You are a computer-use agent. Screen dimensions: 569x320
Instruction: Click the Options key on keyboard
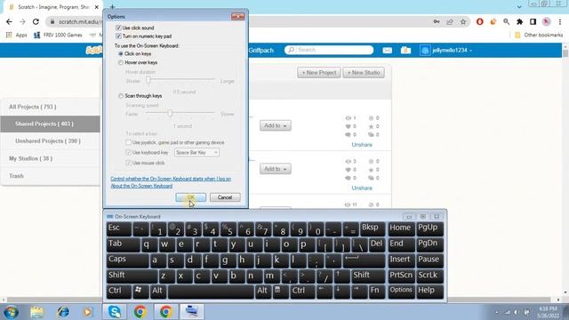[x=401, y=292]
